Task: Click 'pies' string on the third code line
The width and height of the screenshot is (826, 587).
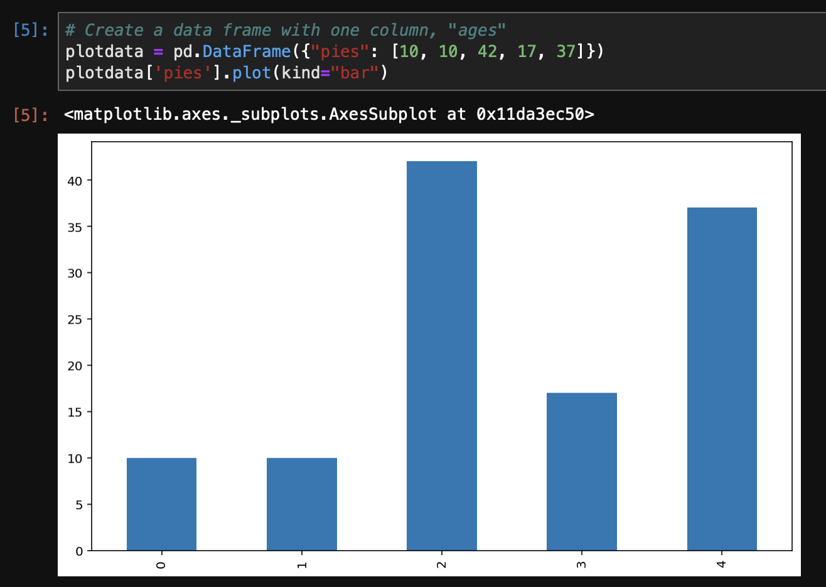Action: (x=183, y=73)
